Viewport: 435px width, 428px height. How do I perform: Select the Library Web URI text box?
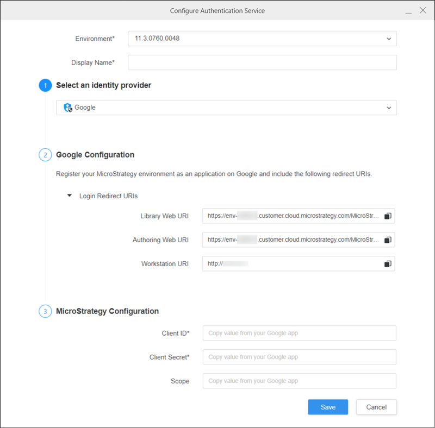coord(293,216)
